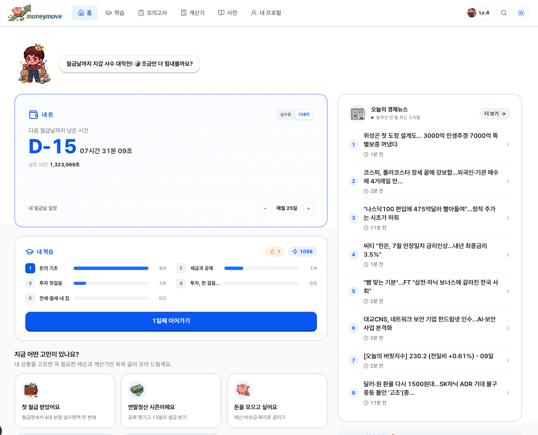
Task: Expand the 코스피 롤러코스터 news chevron
Action: point(508,181)
